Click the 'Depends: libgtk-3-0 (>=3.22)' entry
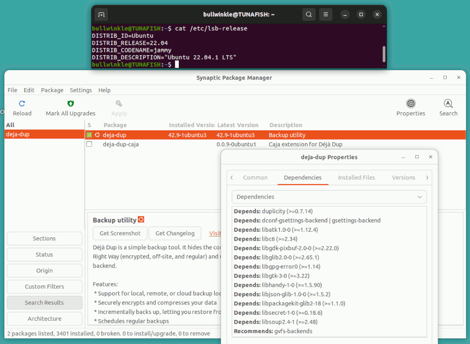 coord(271,276)
